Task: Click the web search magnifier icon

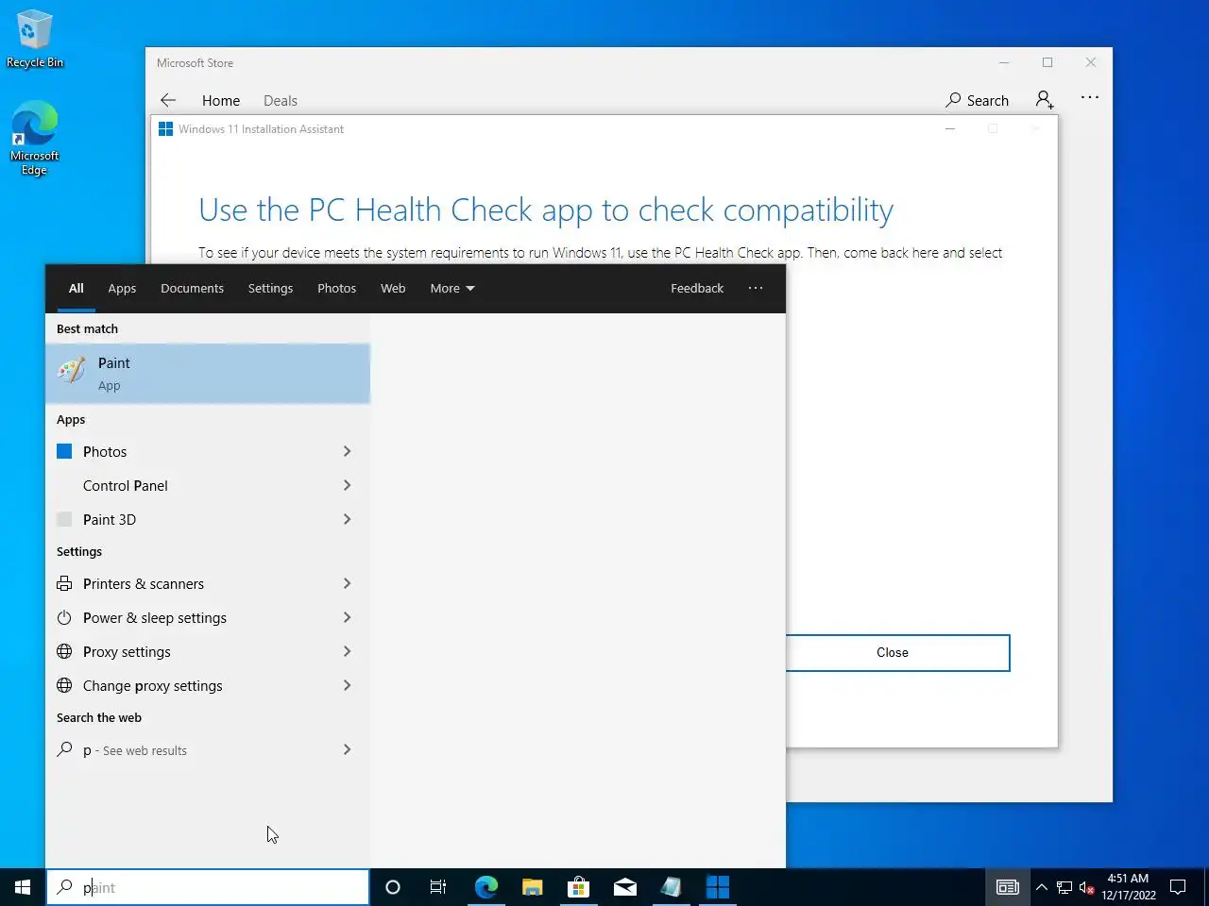Action: [64, 749]
